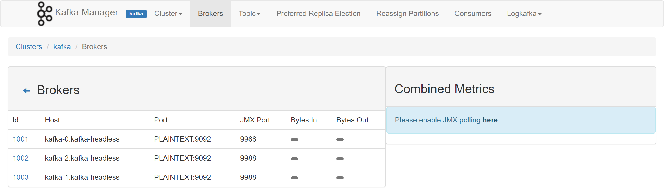Click PLAINTEXT:9092 in broker 1003 row
This screenshot has height=188, width=664.
[x=182, y=177]
